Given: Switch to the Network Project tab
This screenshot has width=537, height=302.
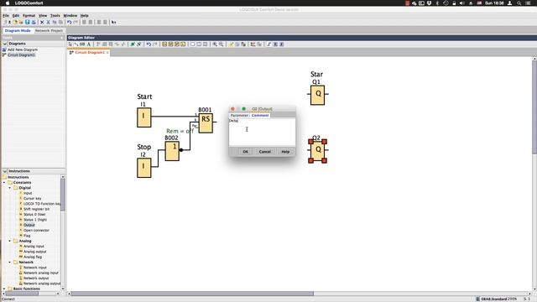Looking at the screenshot, I should (49, 31).
